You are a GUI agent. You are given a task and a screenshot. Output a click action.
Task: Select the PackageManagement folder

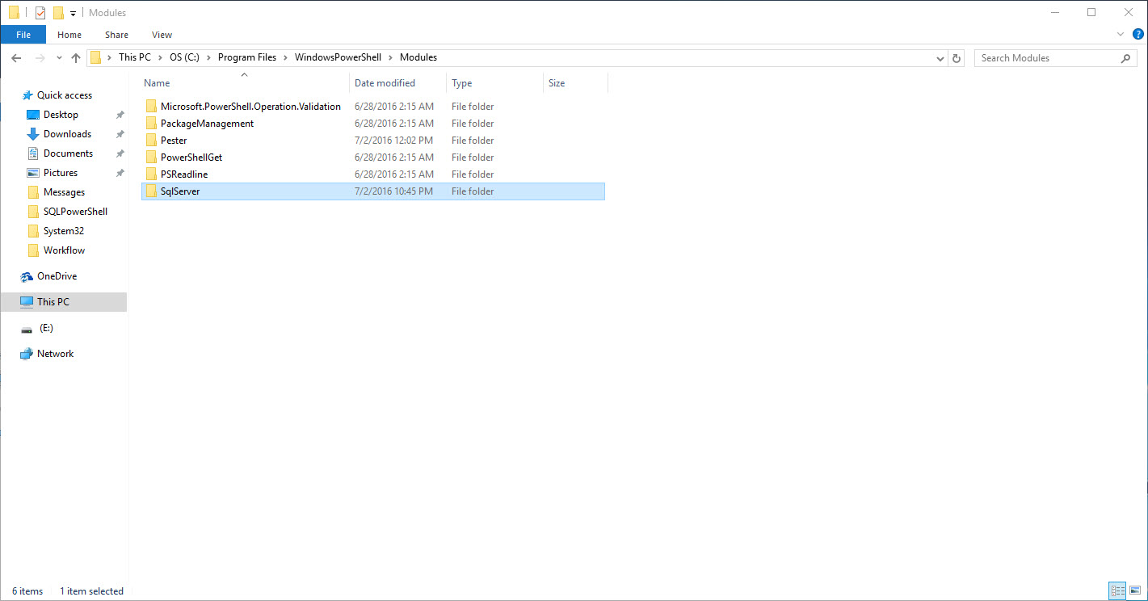(x=207, y=123)
